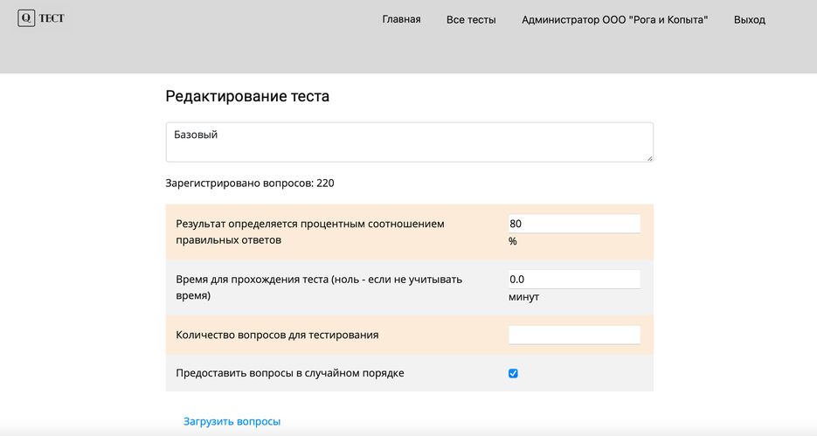The image size is (817, 436).
Task: Focus the time field showing 0.0
Action: point(574,280)
